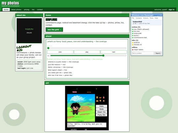
Task: Click the online (5) group header
Action: pos(136,27)
